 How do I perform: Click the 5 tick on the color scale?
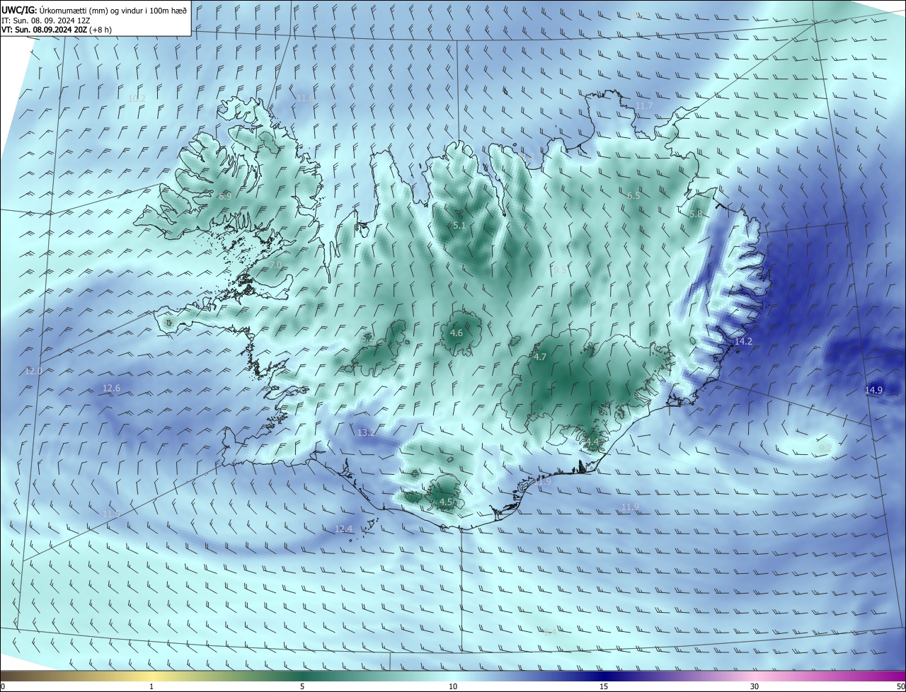[x=302, y=687]
